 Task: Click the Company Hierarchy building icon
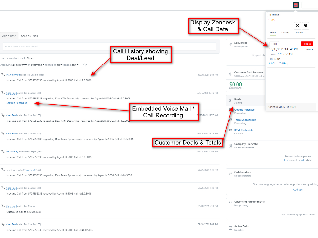pyautogui.click(x=230, y=146)
